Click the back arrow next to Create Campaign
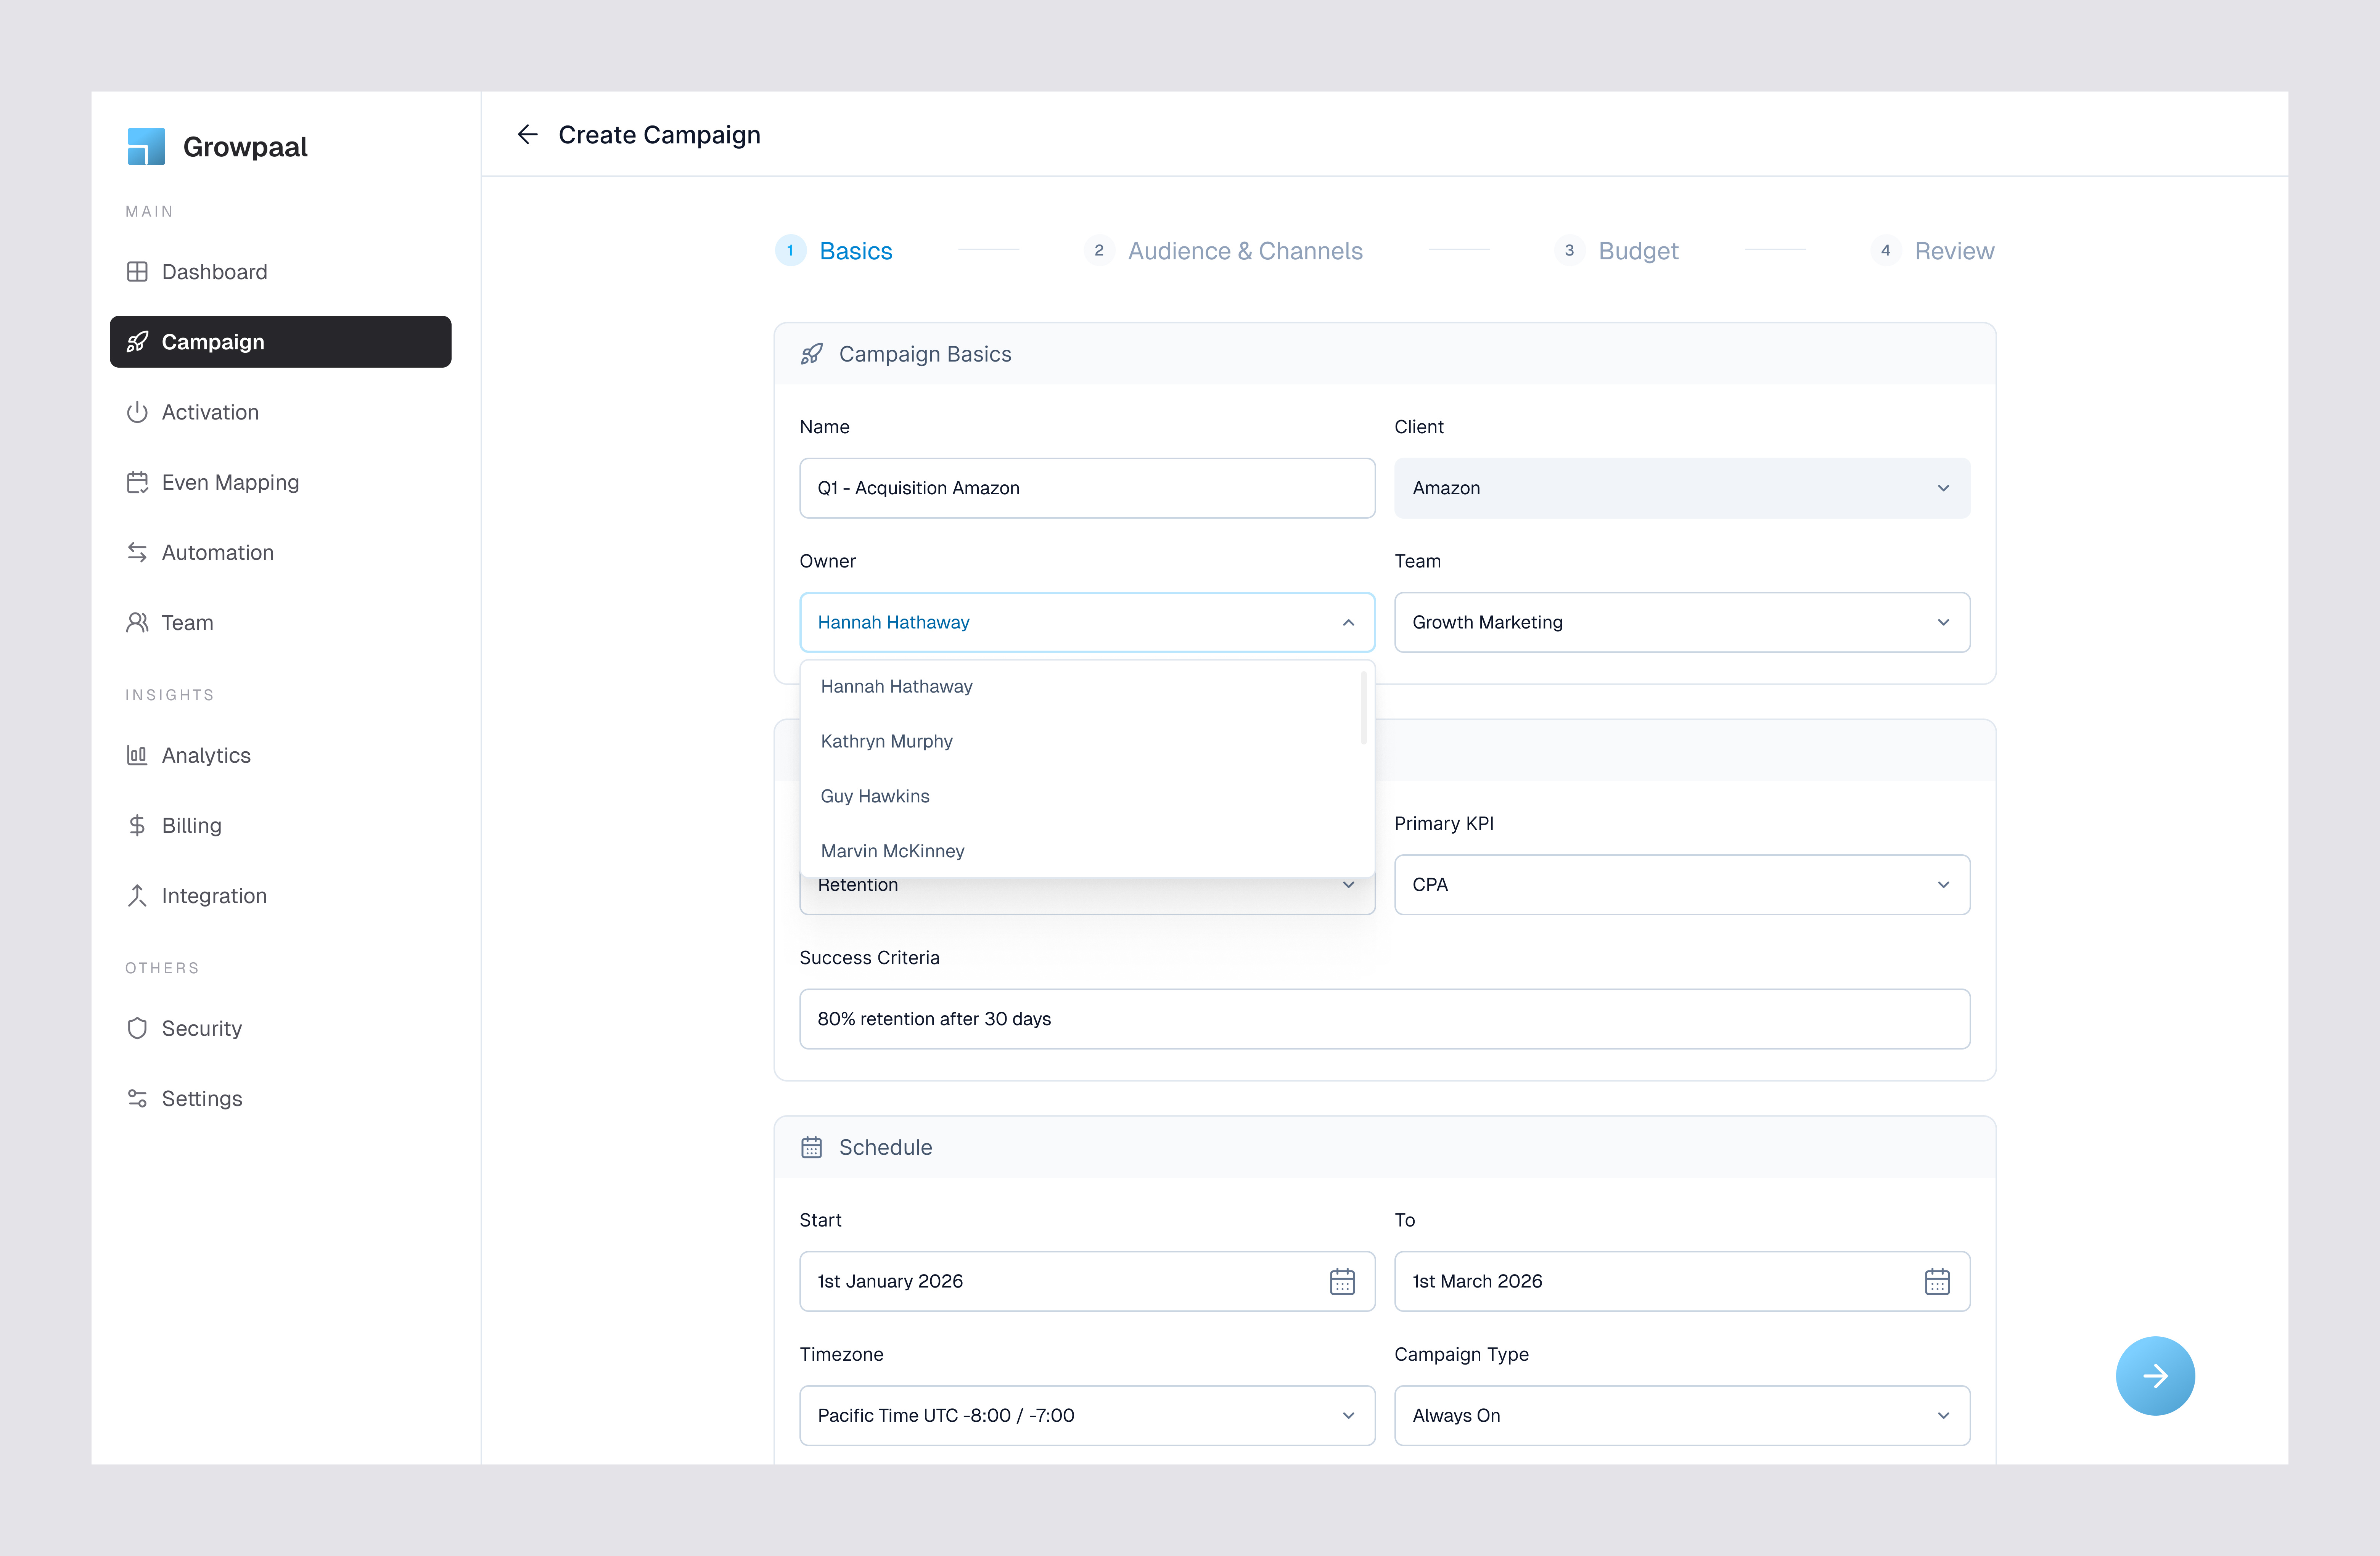Screen dimensions: 2380x1556 (528, 134)
